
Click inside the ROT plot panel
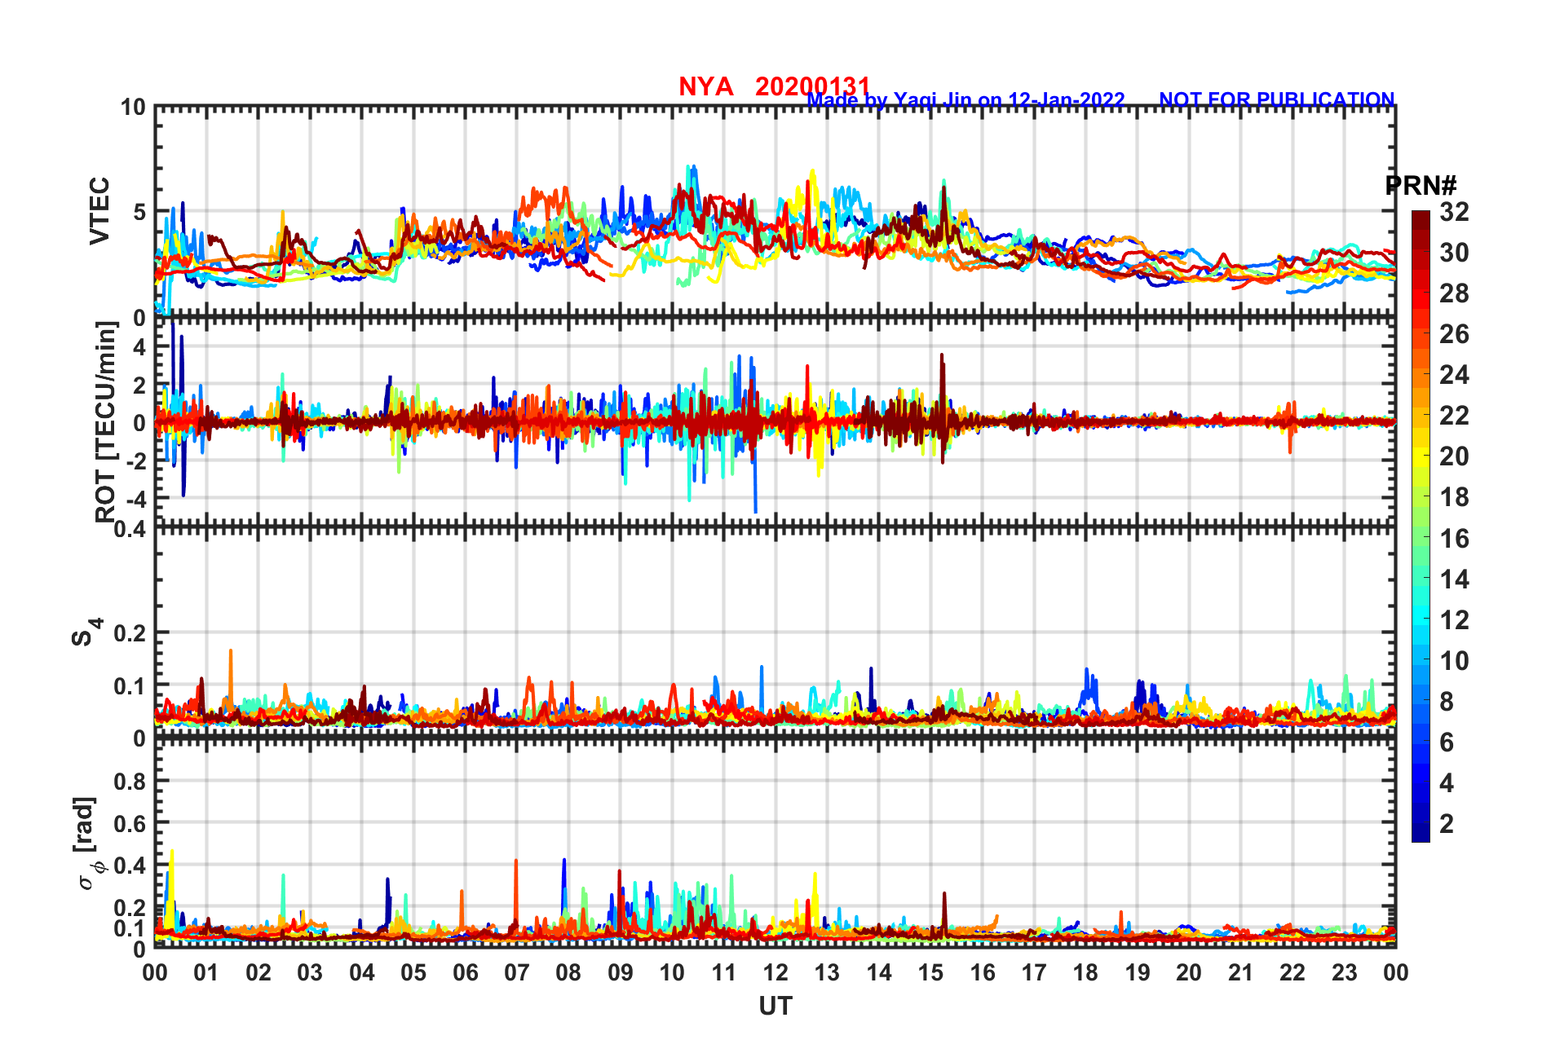[775, 422]
